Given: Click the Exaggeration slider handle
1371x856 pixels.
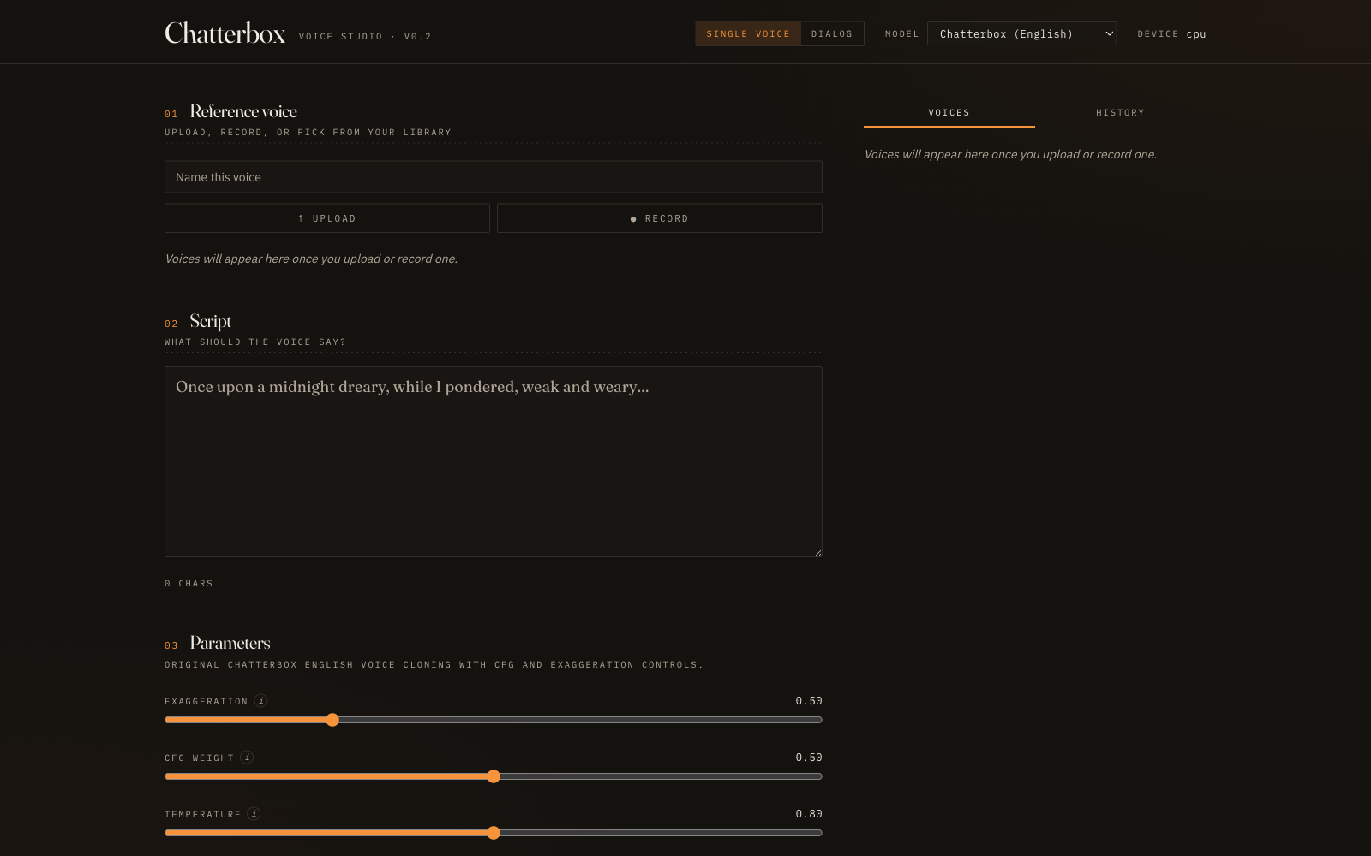Looking at the screenshot, I should pyautogui.click(x=332, y=720).
